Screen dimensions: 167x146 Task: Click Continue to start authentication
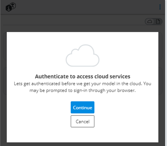click(x=82, y=107)
